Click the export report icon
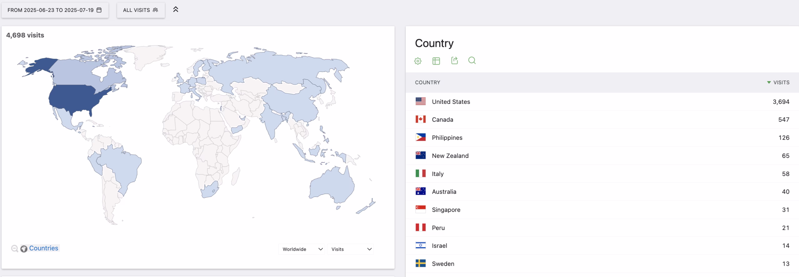Screen dimensions: 799x277 [x=454, y=61]
